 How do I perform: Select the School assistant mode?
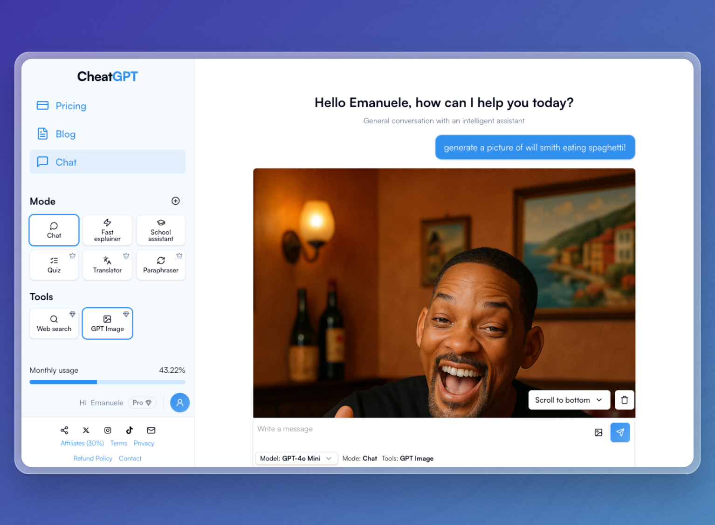[x=161, y=230]
